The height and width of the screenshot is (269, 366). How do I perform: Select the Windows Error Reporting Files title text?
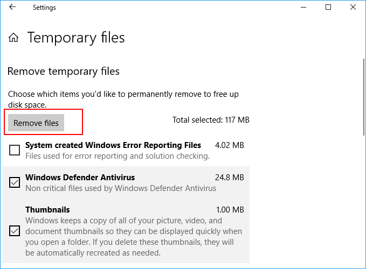coord(113,145)
